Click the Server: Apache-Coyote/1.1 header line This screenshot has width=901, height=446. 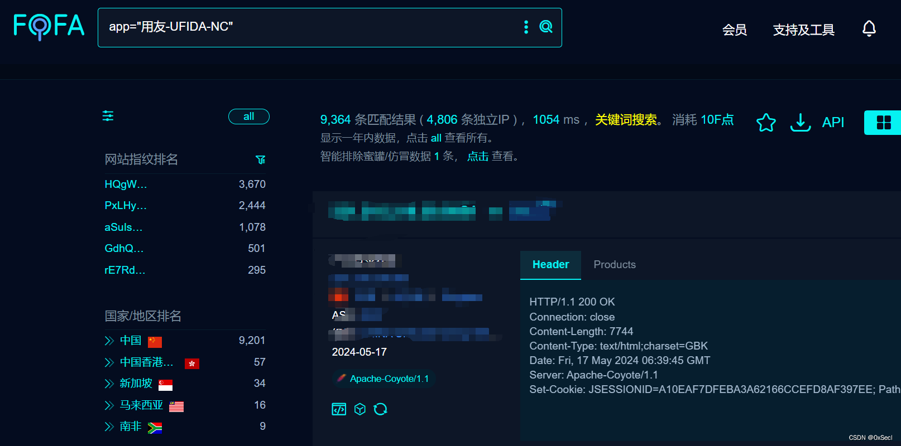click(x=593, y=375)
